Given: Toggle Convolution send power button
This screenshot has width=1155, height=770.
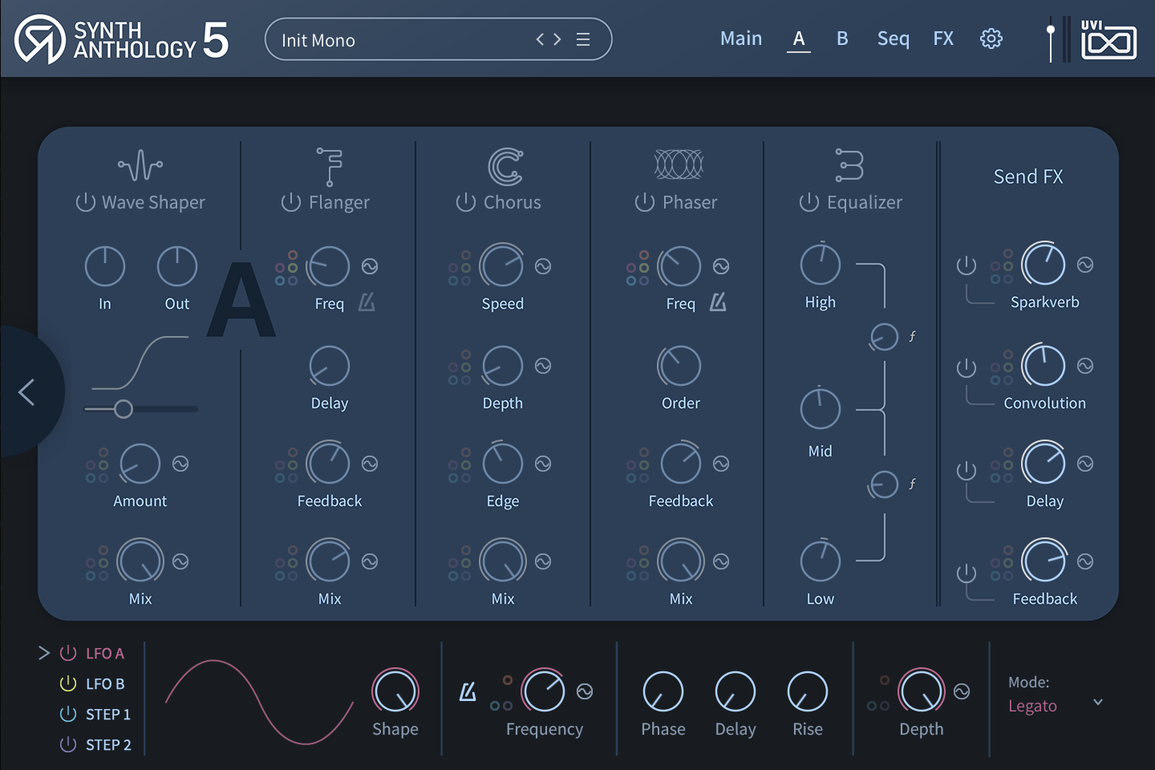Looking at the screenshot, I should pyautogui.click(x=967, y=368).
